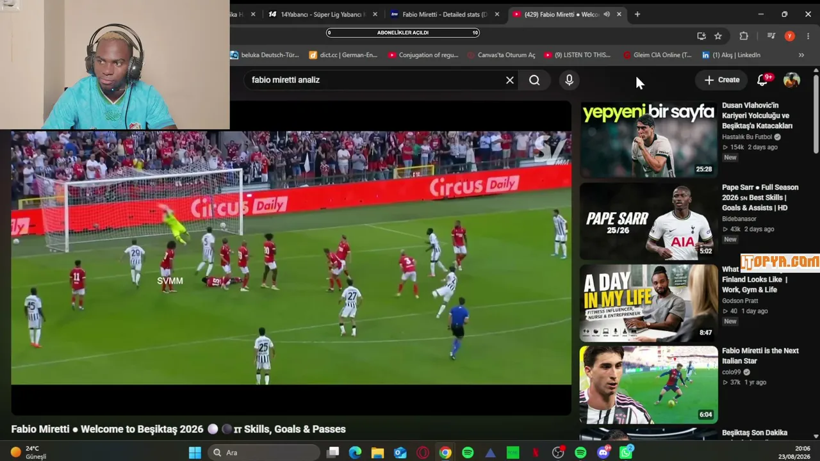Open Netflix from the taskbar

(536, 453)
